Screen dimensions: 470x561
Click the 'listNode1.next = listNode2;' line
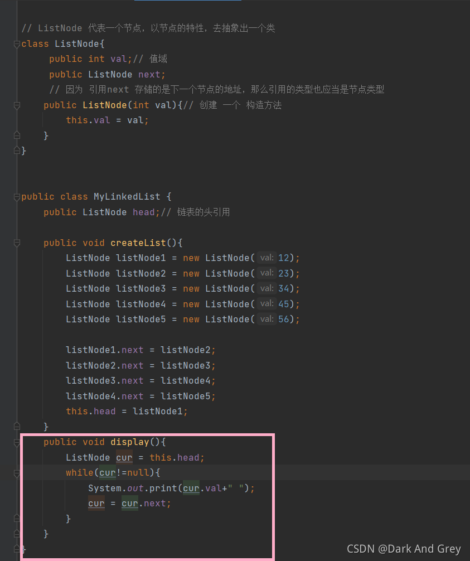pyautogui.click(x=140, y=350)
